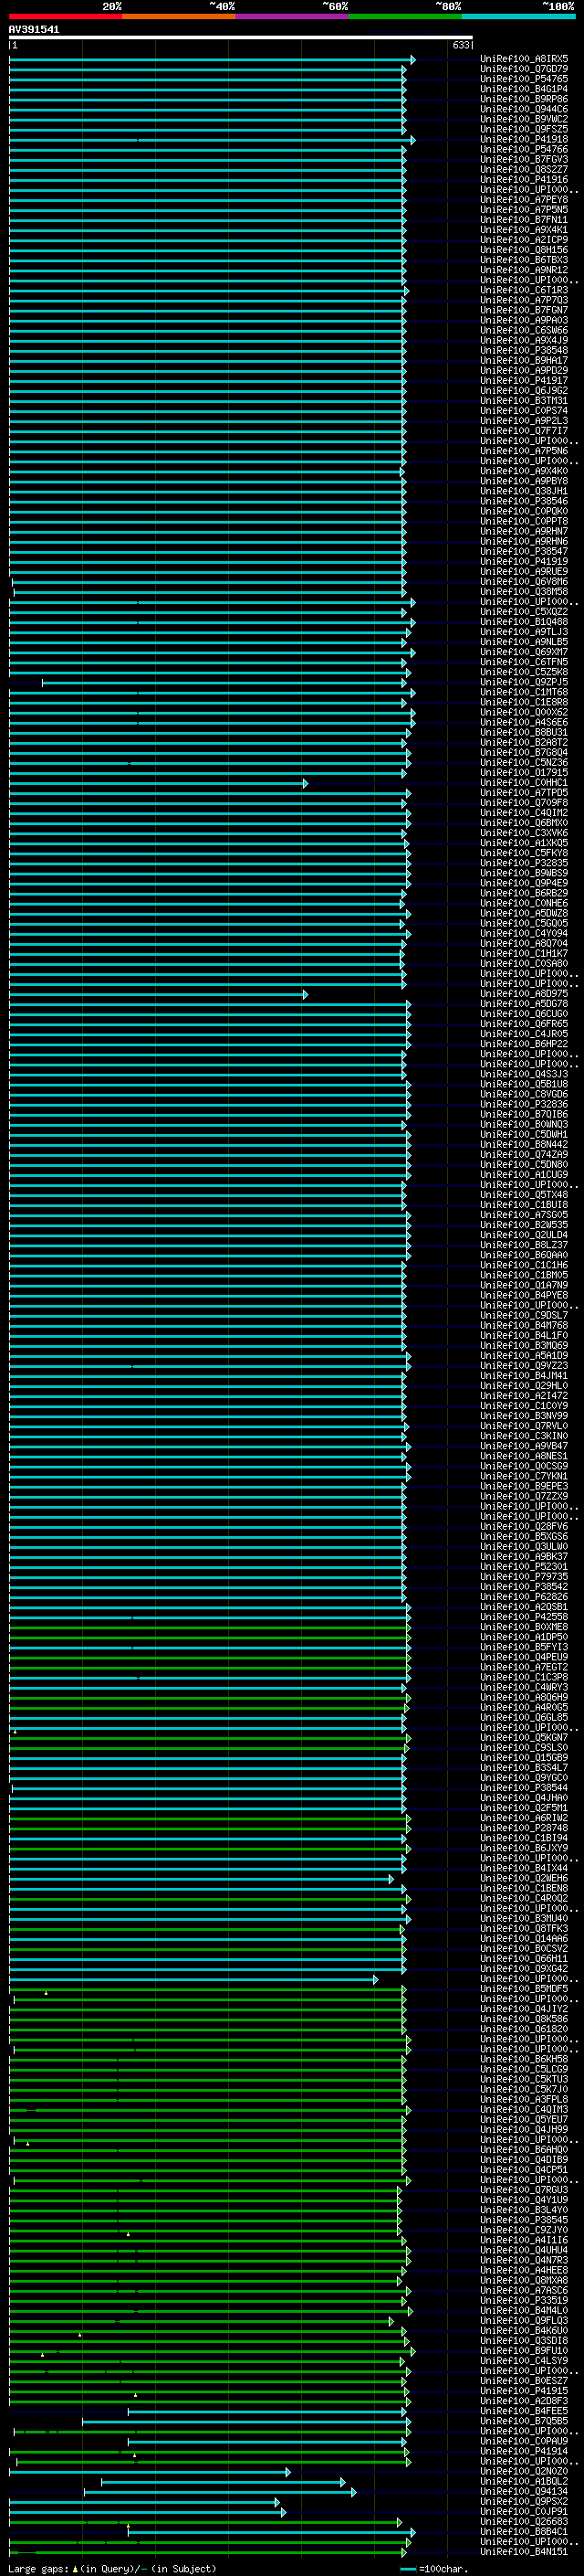
Task: Click the 633 end position label
Action: coord(460,46)
